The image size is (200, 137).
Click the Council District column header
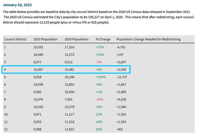point(15,39)
